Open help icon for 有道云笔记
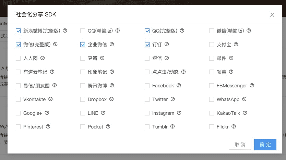Viewport: 286px width, 160px height. click(x=52, y=72)
